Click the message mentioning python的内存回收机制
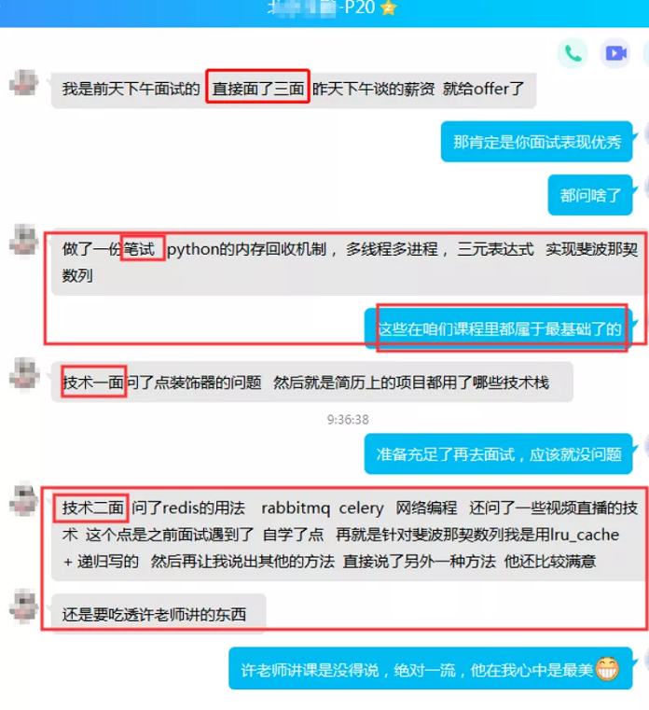649x710 pixels. point(350,262)
